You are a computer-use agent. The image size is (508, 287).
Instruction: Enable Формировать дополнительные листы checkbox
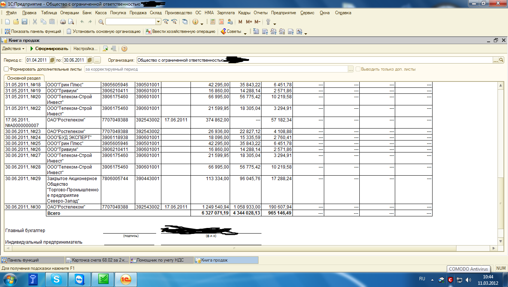click(x=6, y=69)
